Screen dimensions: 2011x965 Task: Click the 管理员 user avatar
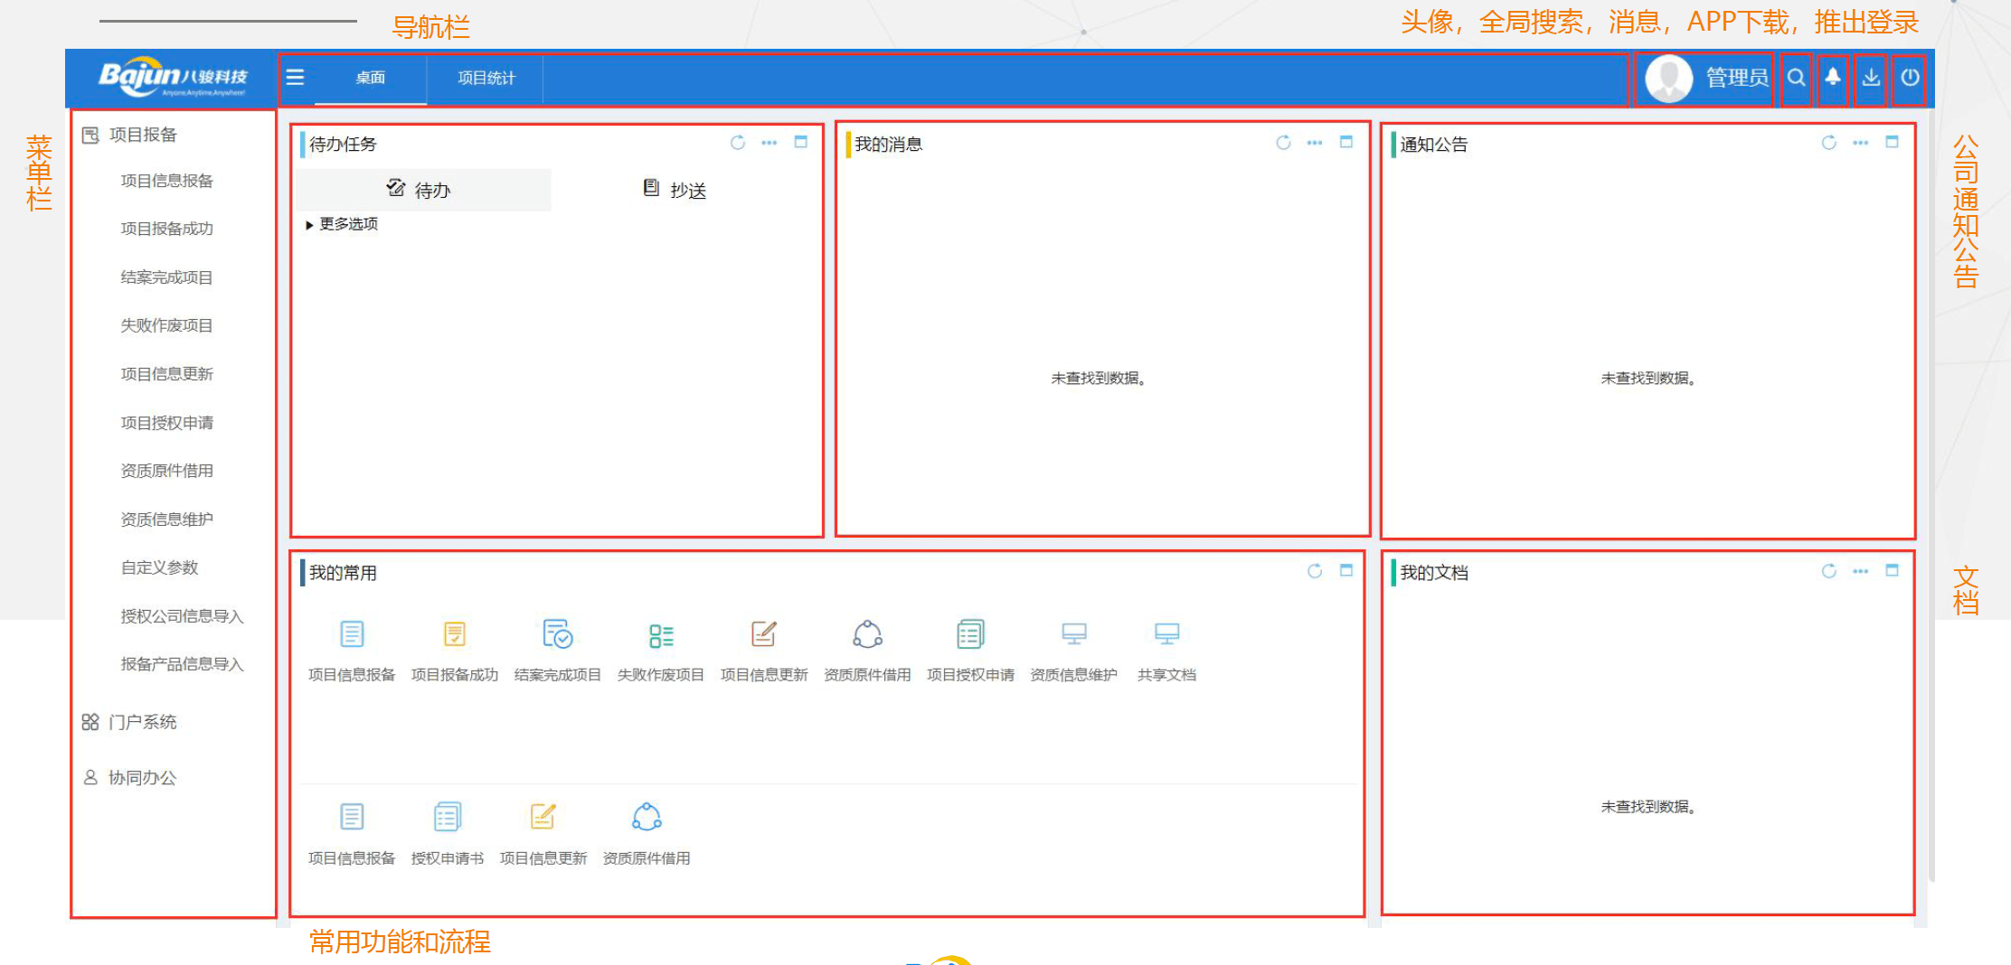point(1668,79)
